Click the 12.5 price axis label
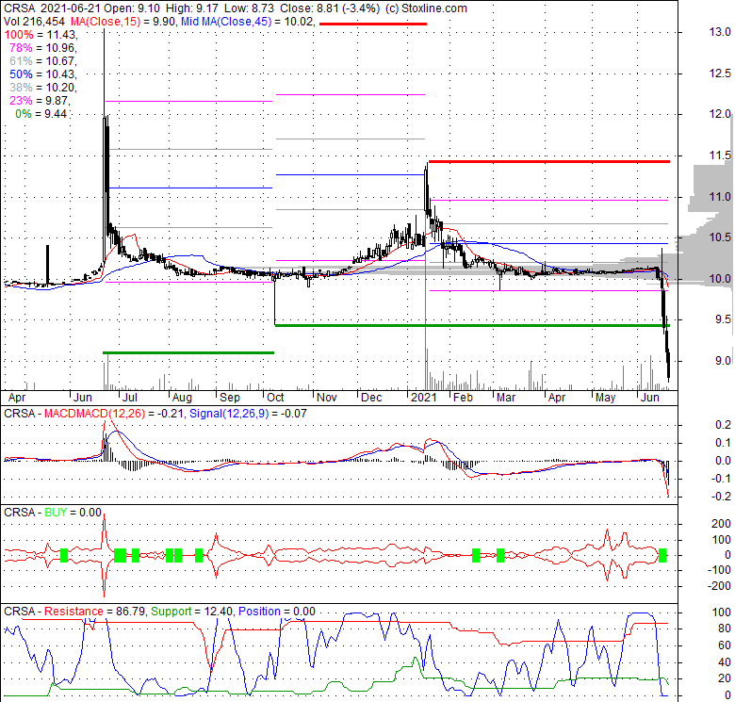The width and height of the screenshot is (735, 702). [x=720, y=73]
